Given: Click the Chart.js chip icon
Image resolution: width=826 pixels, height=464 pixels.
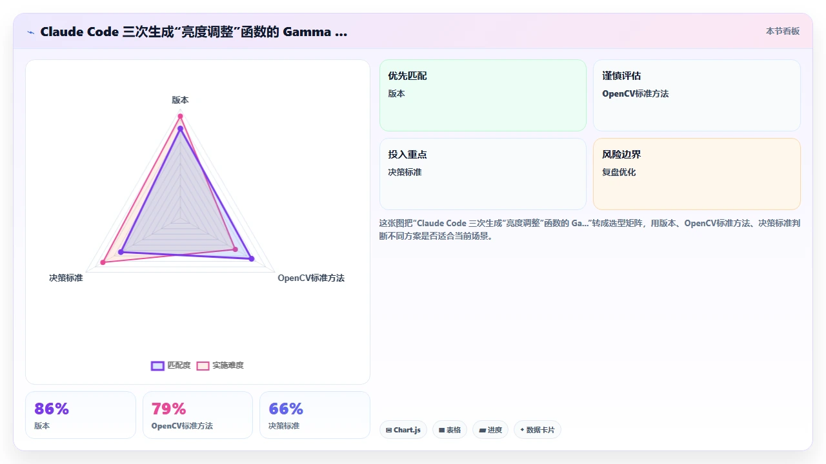Looking at the screenshot, I should [388, 430].
